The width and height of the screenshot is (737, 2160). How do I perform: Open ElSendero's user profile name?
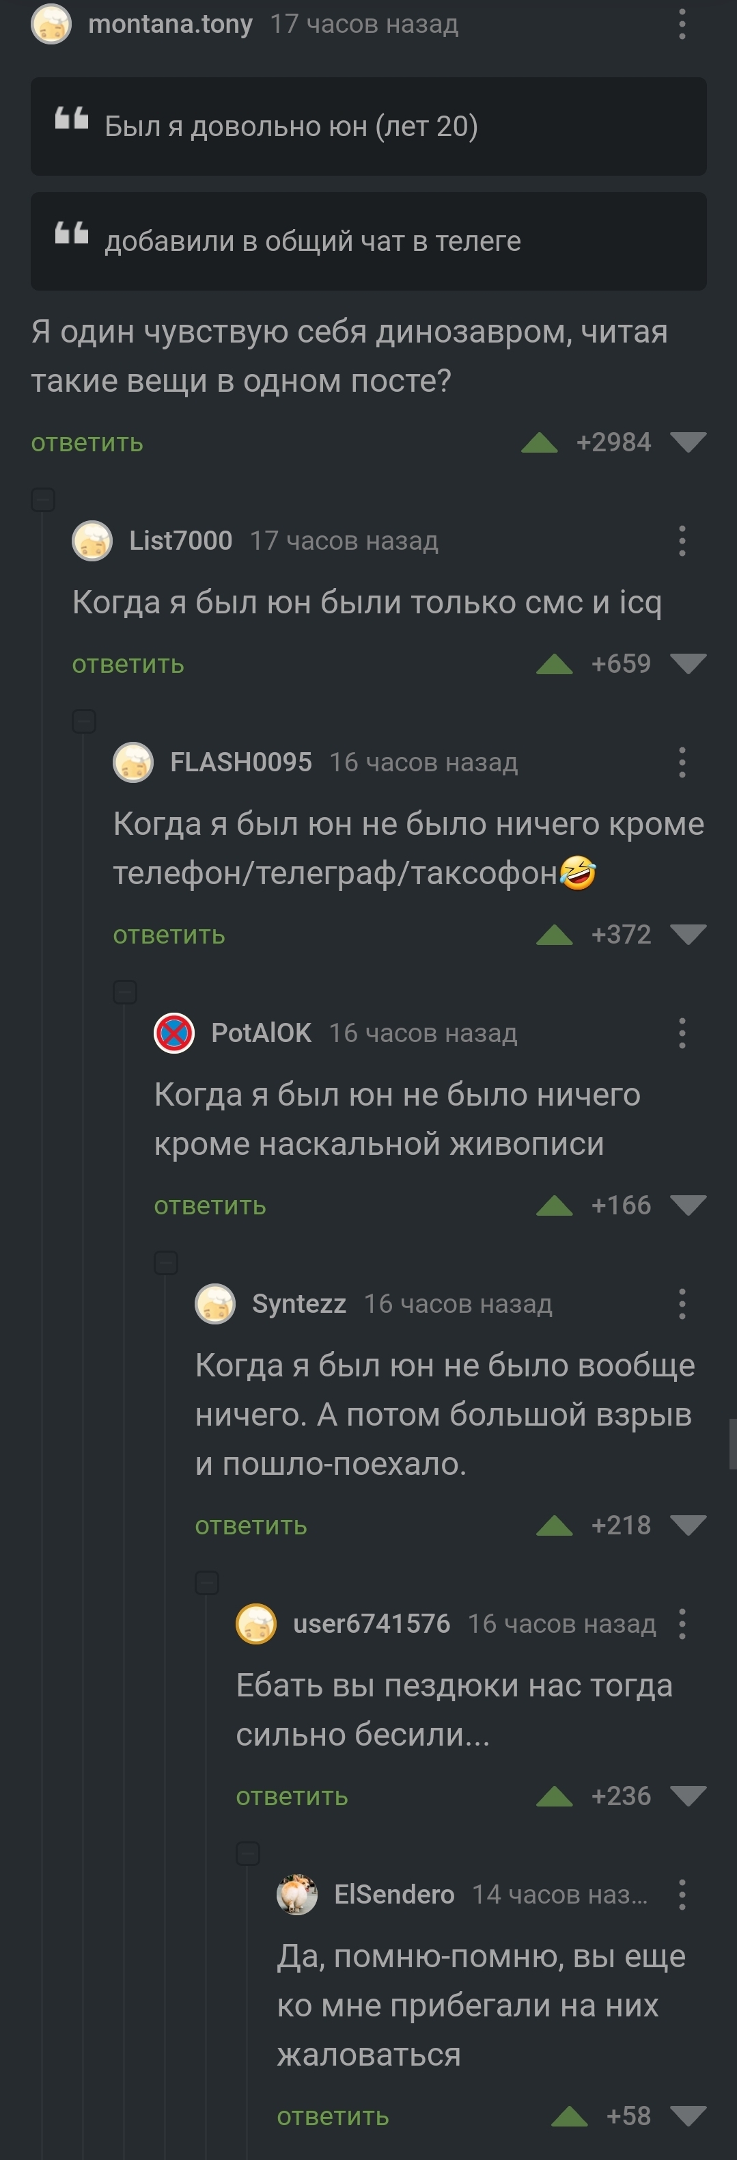tap(395, 1894)
